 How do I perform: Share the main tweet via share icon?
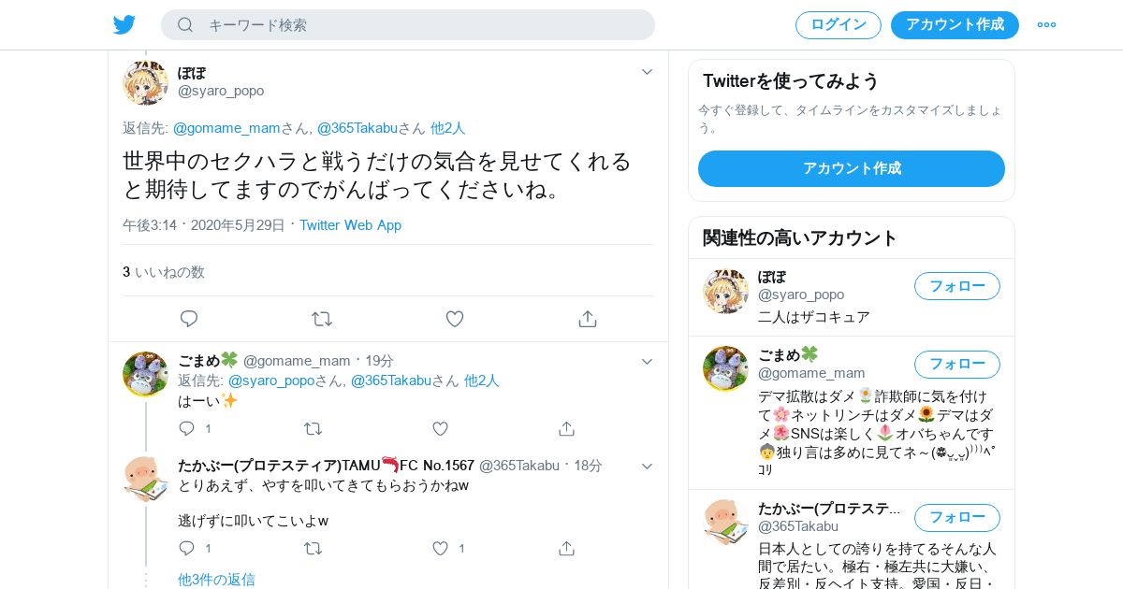click(x=588, y=319)
